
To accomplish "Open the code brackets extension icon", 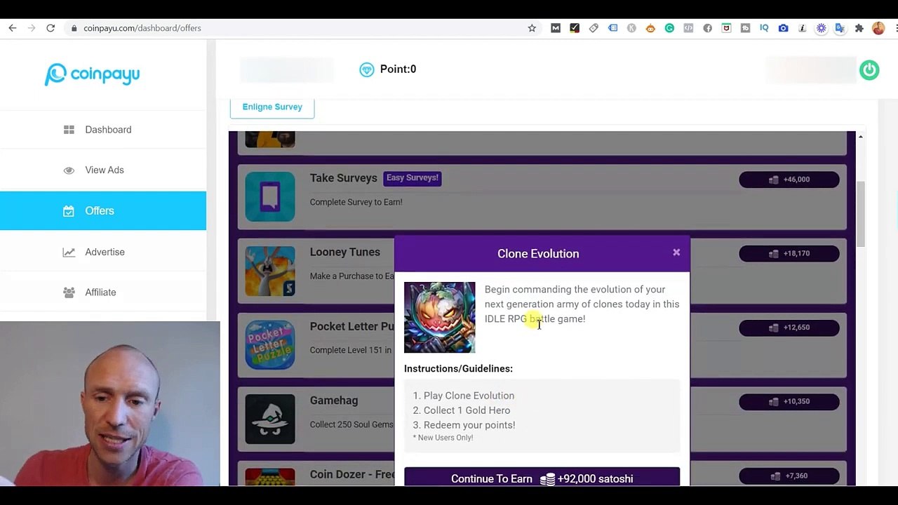I will 688,28.
